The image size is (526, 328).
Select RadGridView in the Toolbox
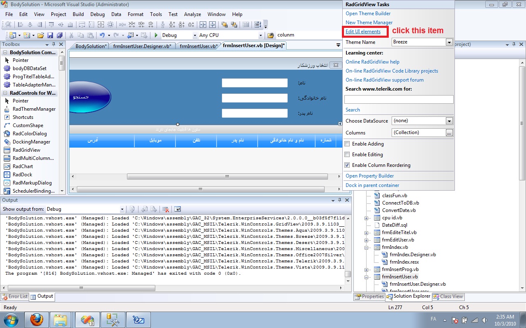point(26,150)
